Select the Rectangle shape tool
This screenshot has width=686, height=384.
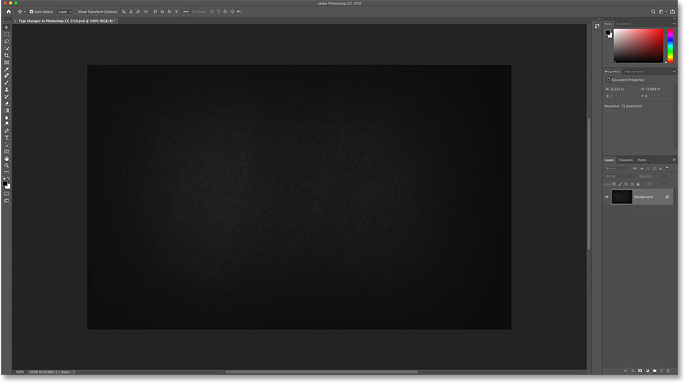click(x=7, y=152)
